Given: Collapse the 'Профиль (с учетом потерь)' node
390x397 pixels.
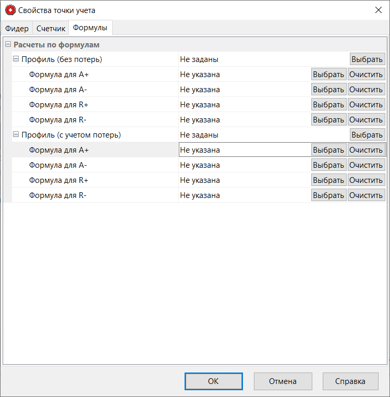Looking at the screenshot, I should coord(16,135).
